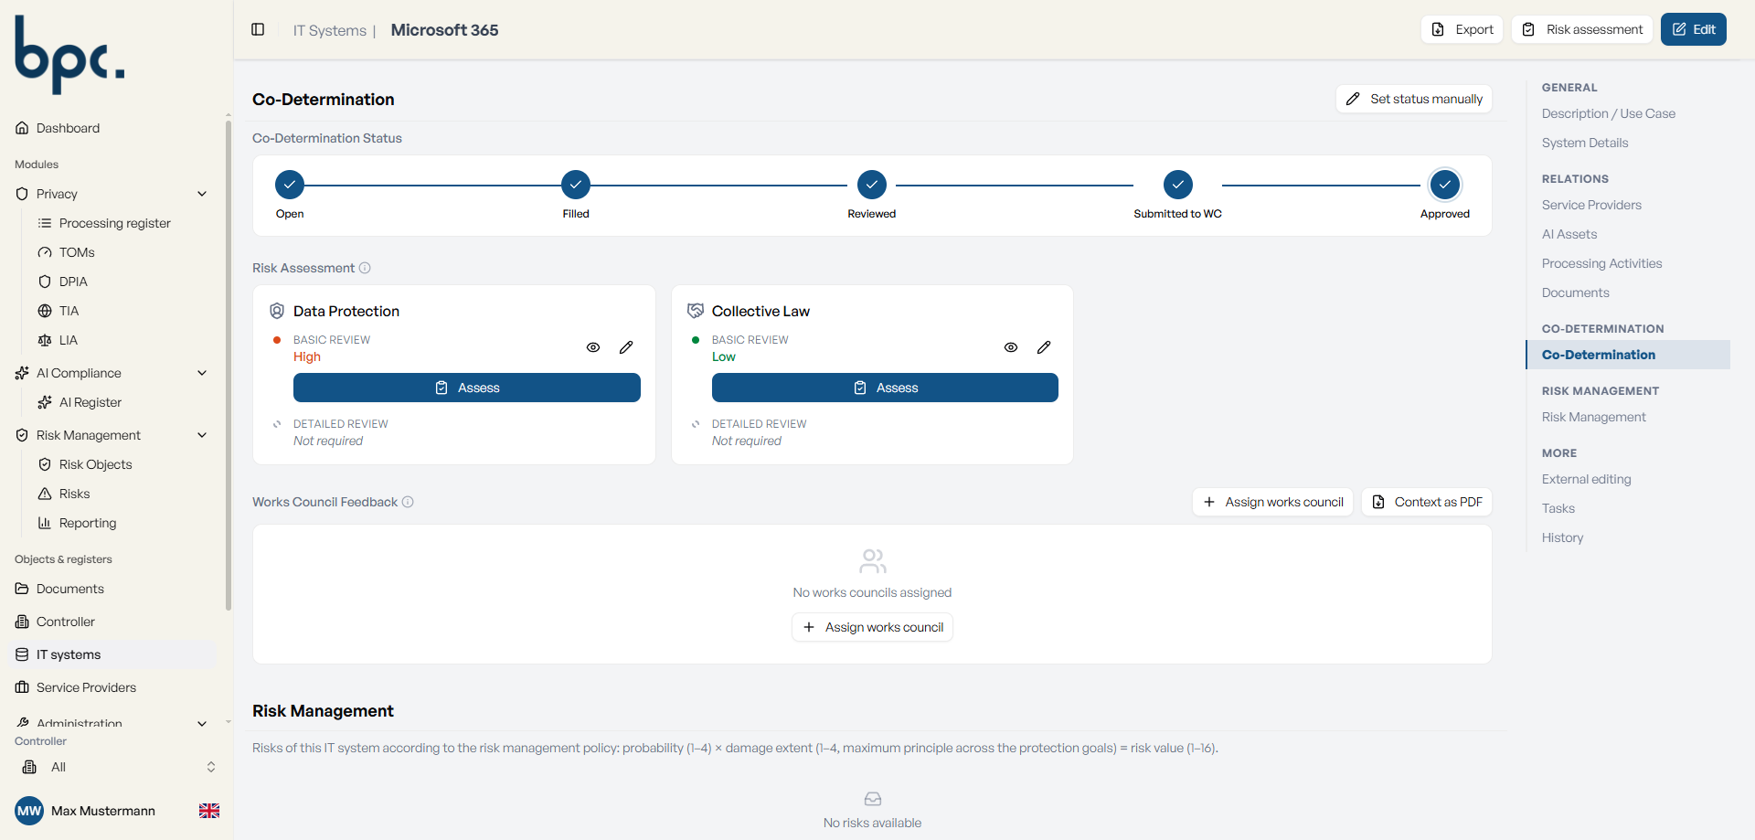Click info icon beside Works Council Feedback

click(x=408, y=502)
